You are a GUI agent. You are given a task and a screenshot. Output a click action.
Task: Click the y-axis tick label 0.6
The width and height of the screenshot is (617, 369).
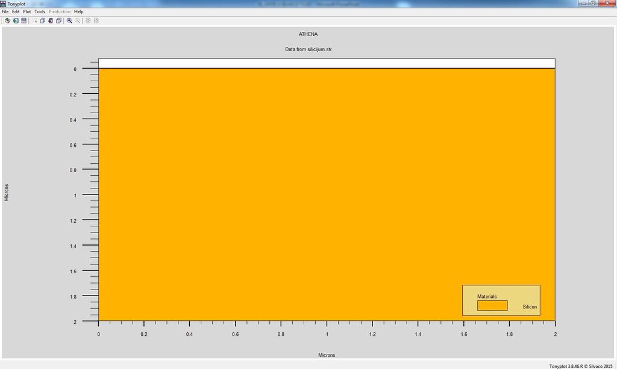pos(73,146)
